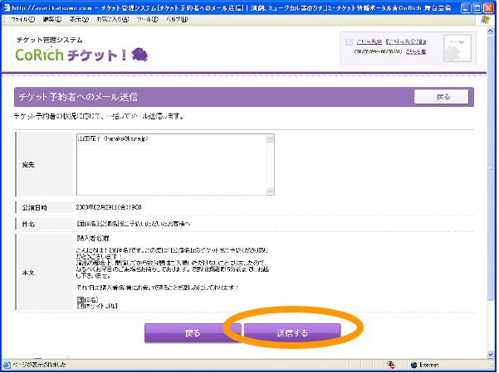This screenshot has height=373, width=499.
Task: Open the 表示(V) menu
Action: coord(80,18)
